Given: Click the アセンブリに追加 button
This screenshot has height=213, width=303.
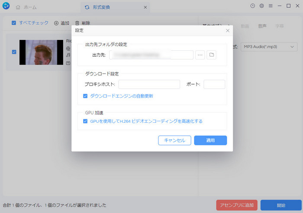Looking at the screenshot, I should click(237, 205).
